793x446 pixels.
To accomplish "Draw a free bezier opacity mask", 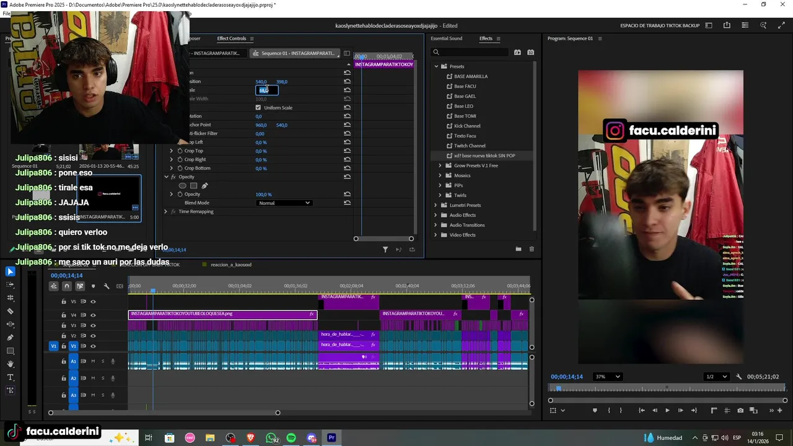I will tap(204, 186).
